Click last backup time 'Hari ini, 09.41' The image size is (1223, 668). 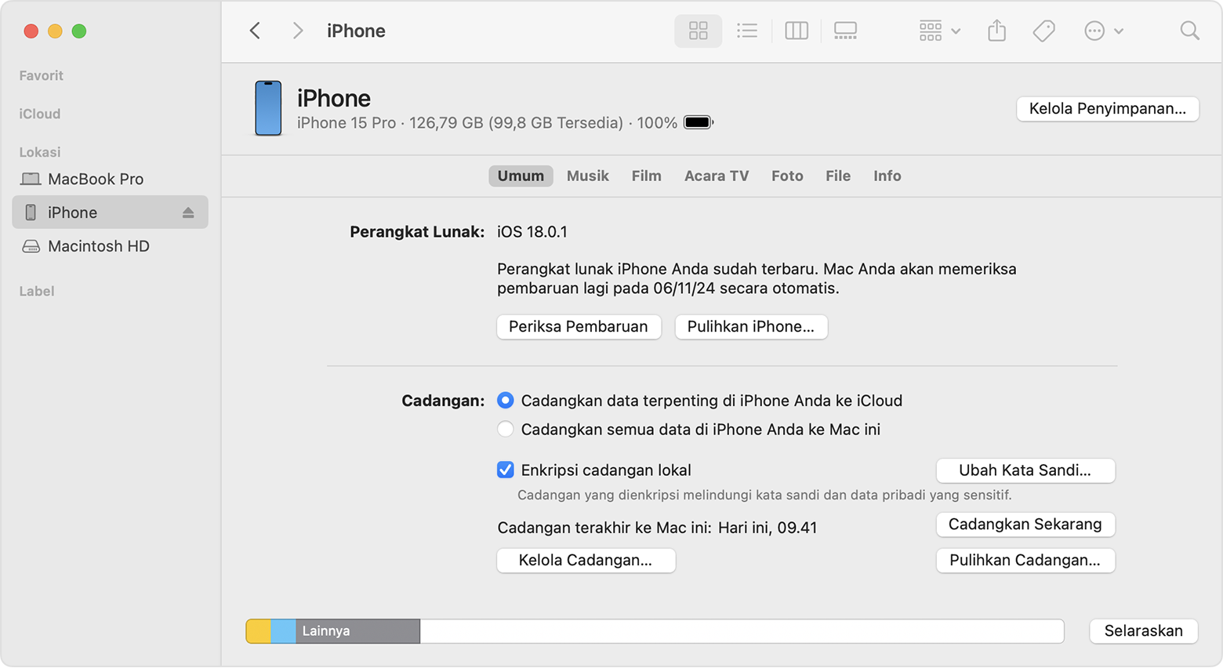coord(768,528)
